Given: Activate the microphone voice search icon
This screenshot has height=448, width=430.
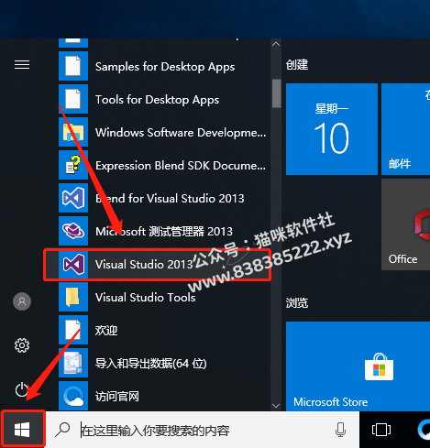Looking at the screenshot, I should [340, 430].
